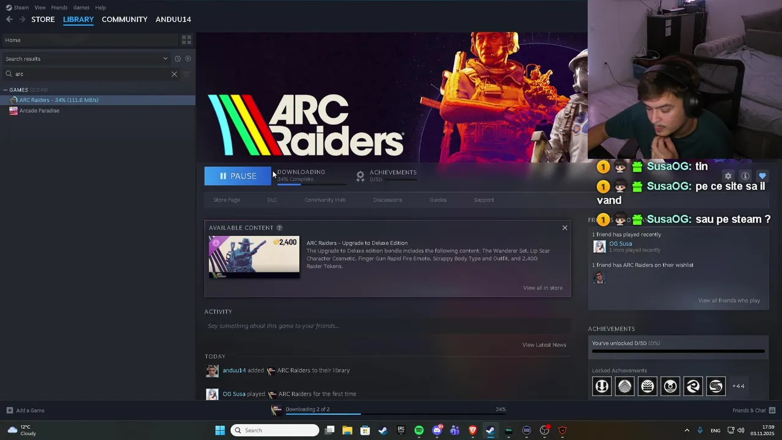Open Spotify from the taskbar

[x=419, y=430]
